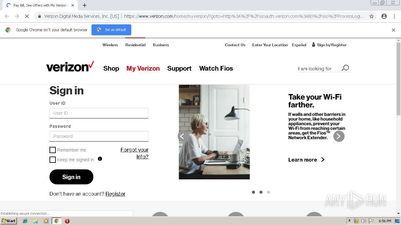Click the Register link
The height and width of the screenshot is (225, 401).
(115, 194)
